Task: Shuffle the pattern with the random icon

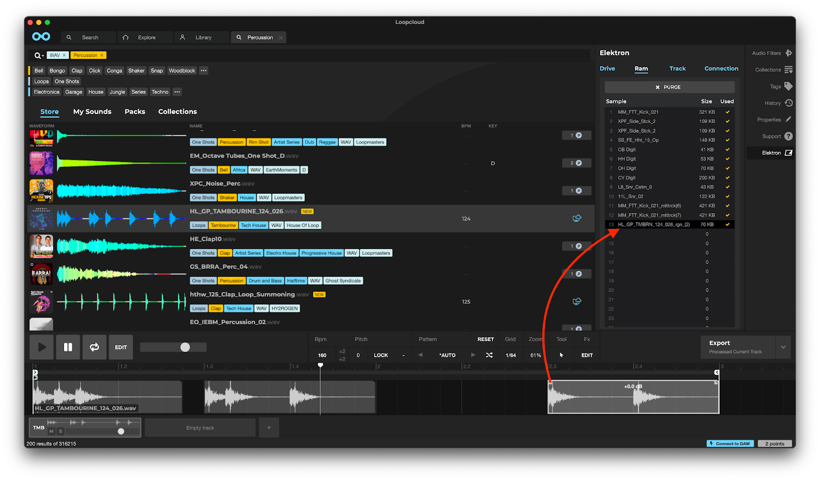Action: pos(489,355)
